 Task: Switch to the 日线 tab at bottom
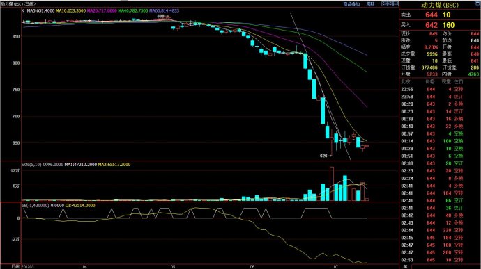15,266
